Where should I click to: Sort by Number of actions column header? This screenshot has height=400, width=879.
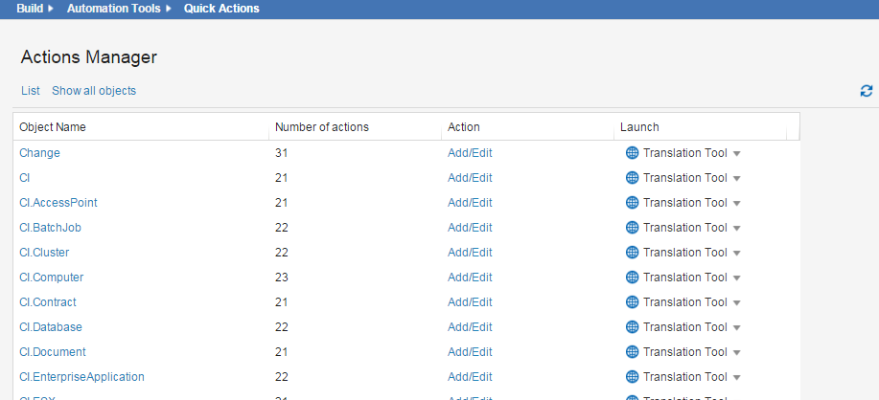pyautogui.click(x=322, y=127)
